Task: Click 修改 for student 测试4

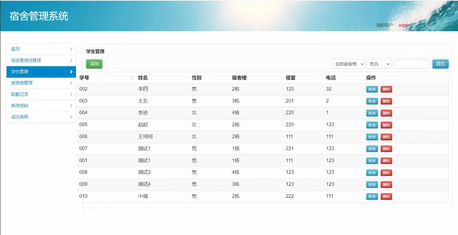Action: point(372,185)
